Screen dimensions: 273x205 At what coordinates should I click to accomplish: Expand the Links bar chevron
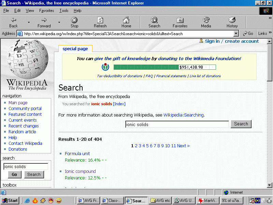(x=270, y=32)
